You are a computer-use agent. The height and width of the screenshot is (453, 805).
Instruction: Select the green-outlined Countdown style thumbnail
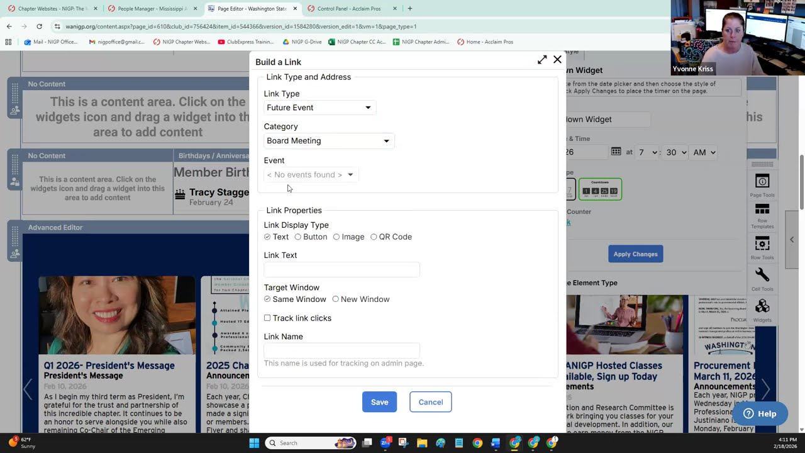(600, 189)
